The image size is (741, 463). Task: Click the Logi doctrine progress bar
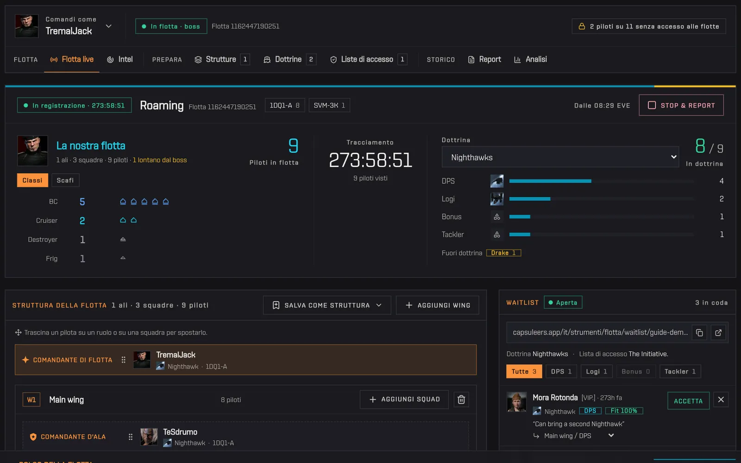601,199
